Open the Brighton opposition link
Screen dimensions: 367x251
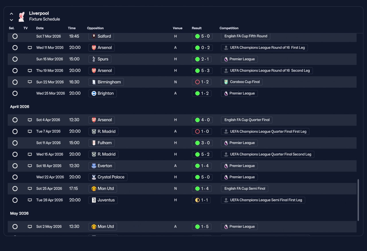pos(103,94)
